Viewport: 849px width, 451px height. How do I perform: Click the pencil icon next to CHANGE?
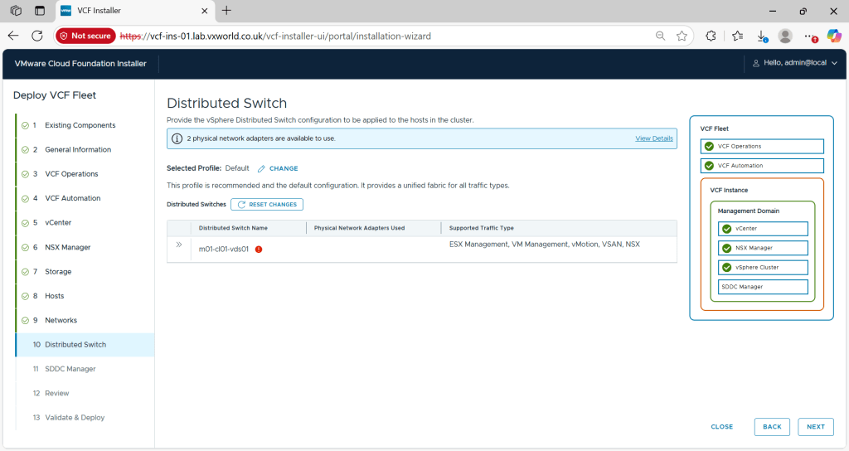click(261, 168)
